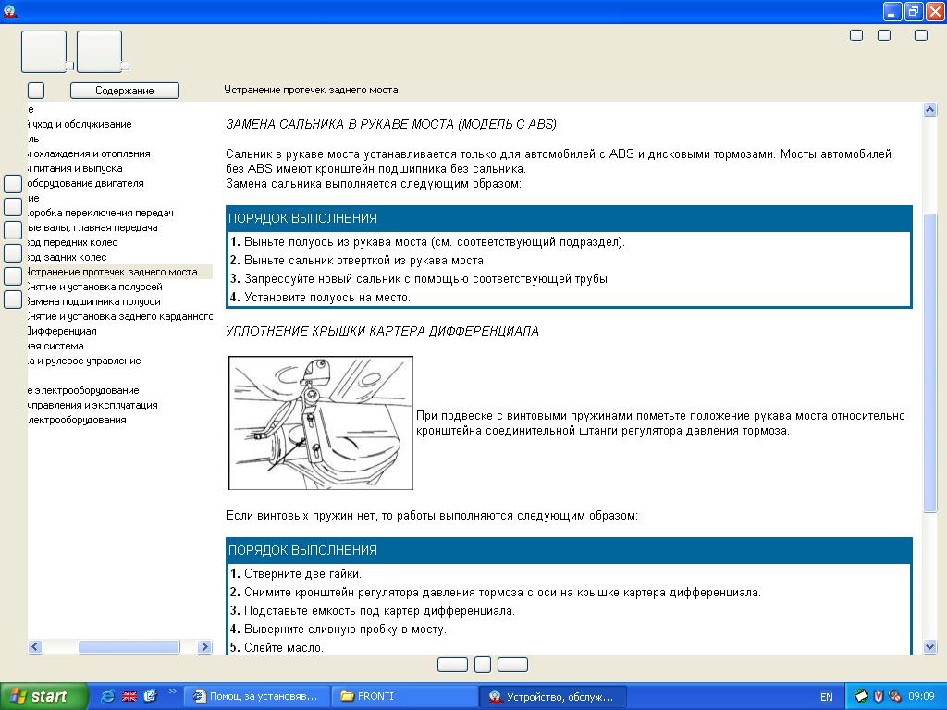Click the Windows Start button
This screenshot has height=710, width=947.
(x=43, y=696)
